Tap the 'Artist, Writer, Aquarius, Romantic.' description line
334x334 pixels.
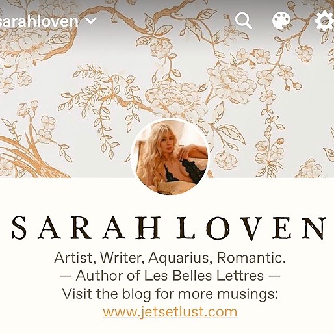[x=170, y=258]
